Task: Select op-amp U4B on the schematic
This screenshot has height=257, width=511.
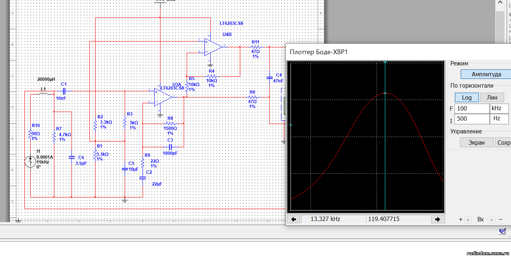Action: [214, 47]
